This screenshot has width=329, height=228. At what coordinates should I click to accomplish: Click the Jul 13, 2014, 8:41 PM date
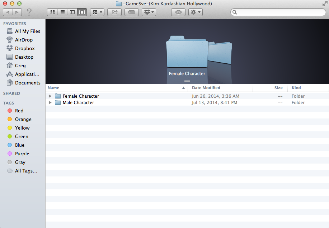[x=214, y=103]
